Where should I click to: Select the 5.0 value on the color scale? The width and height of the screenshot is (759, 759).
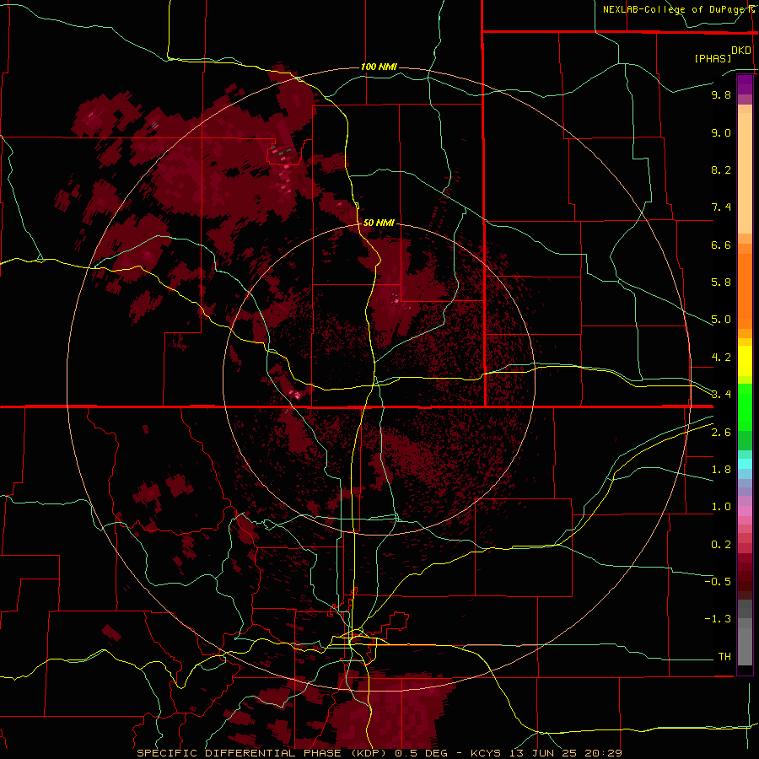coord(721,320)
